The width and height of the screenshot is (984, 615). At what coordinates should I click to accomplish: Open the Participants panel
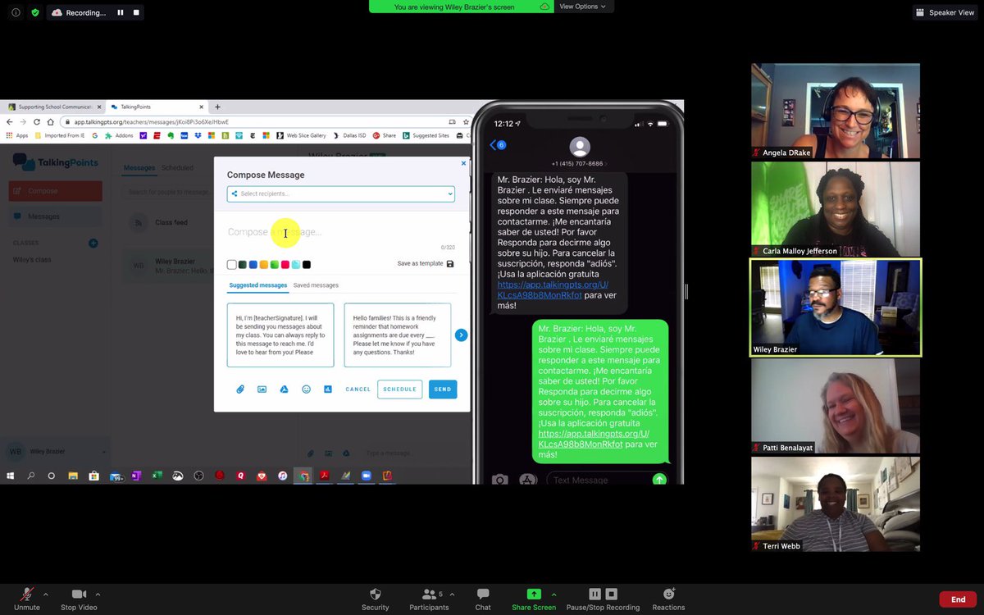[429, 599]
